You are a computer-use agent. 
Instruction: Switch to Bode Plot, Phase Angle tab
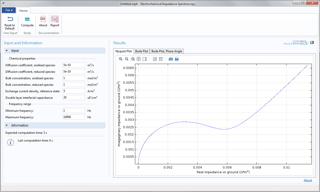[x=167, y=51]
